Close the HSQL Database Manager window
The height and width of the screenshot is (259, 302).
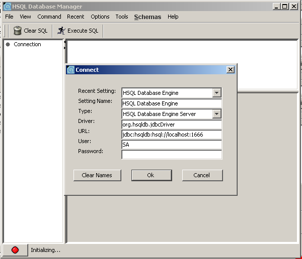[x=294, y=7]
